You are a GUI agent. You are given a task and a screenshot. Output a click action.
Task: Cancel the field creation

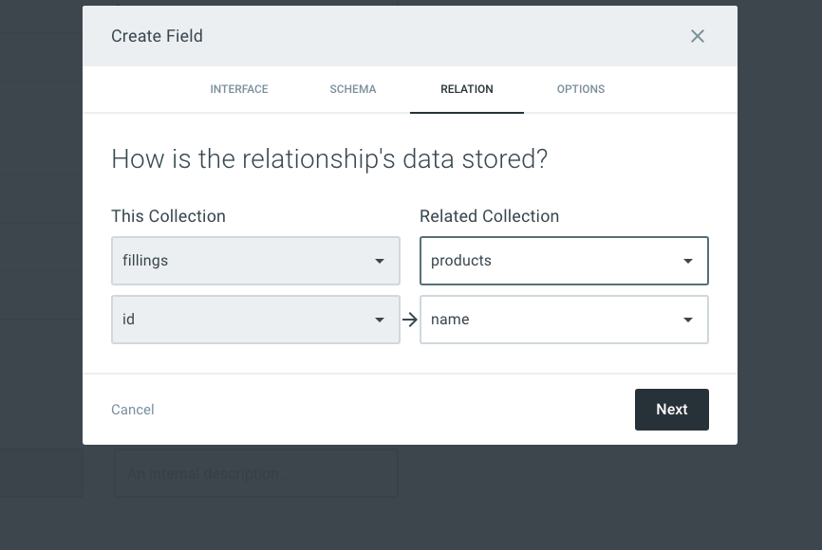point(133,410)
